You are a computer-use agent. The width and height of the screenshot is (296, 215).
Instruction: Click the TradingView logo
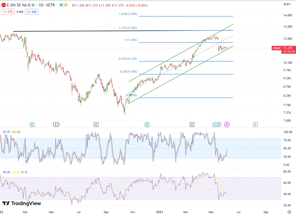pyautogui.click(x=22, y=203)
